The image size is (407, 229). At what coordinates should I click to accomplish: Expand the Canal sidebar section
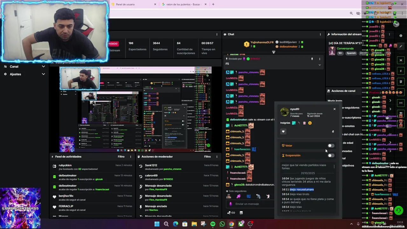24,66
